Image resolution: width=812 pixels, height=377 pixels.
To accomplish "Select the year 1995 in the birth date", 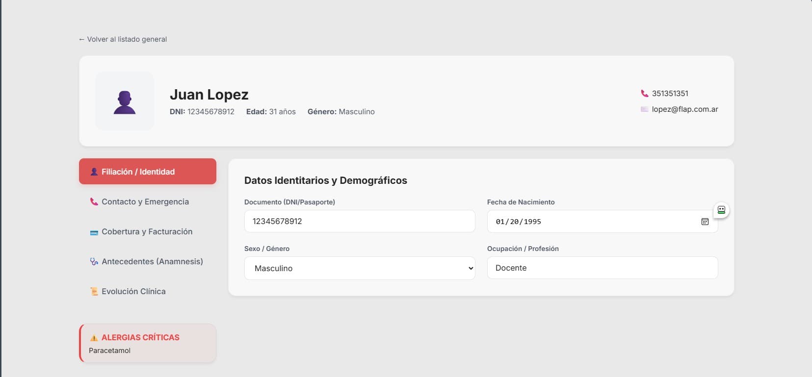I will click(532, 222).
